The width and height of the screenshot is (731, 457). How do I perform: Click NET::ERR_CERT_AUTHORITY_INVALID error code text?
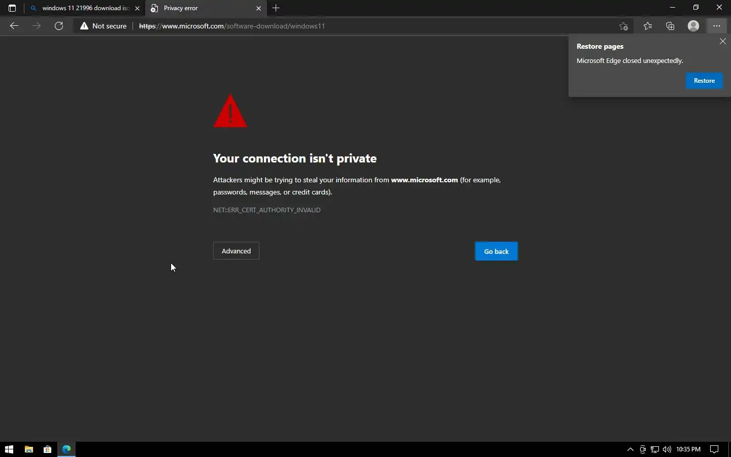(x=267, y=210)
